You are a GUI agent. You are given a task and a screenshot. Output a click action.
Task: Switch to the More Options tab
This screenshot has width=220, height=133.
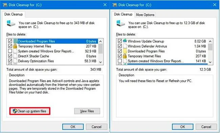point(145,15)
